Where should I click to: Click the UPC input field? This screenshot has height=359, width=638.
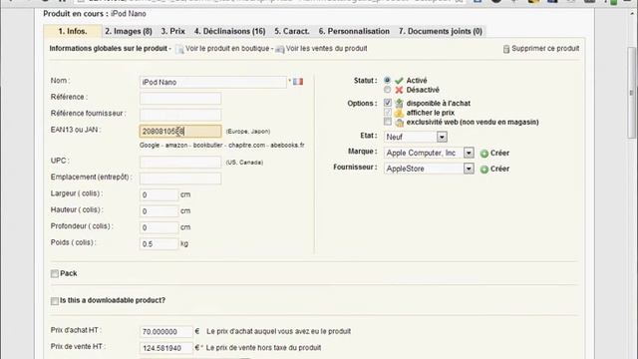pyautogui.click(x=180, y=162)
